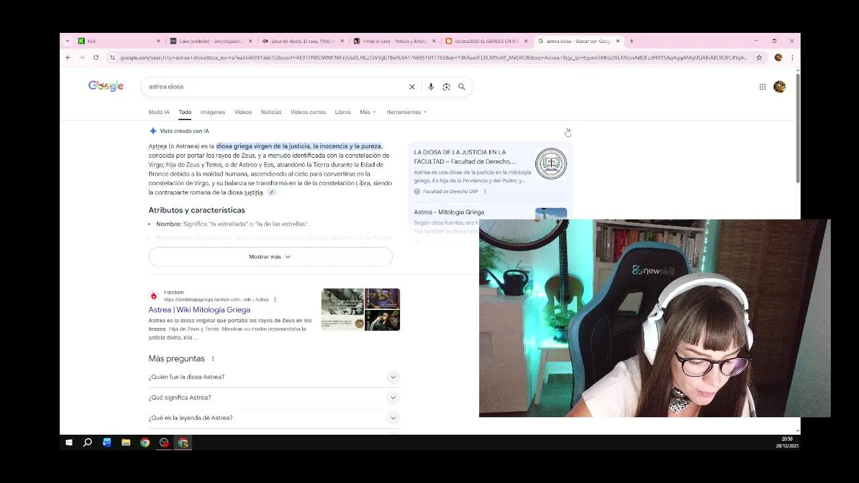Screen dimensions: 859x483
Task: Open the Google account avatar
Action: tap(779, 87)
